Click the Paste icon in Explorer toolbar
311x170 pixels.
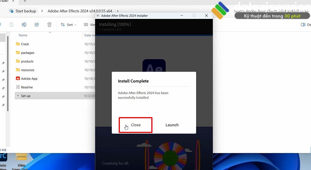pyautogui.click(x=11, y=25)
